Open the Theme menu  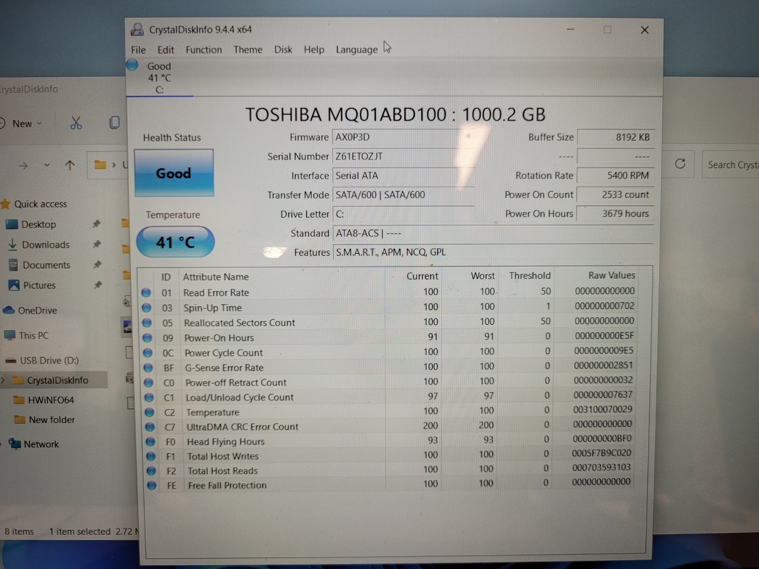(248, 50)
